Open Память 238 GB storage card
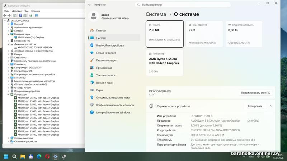Screen dimensions: 287x161 click(165, 34)
